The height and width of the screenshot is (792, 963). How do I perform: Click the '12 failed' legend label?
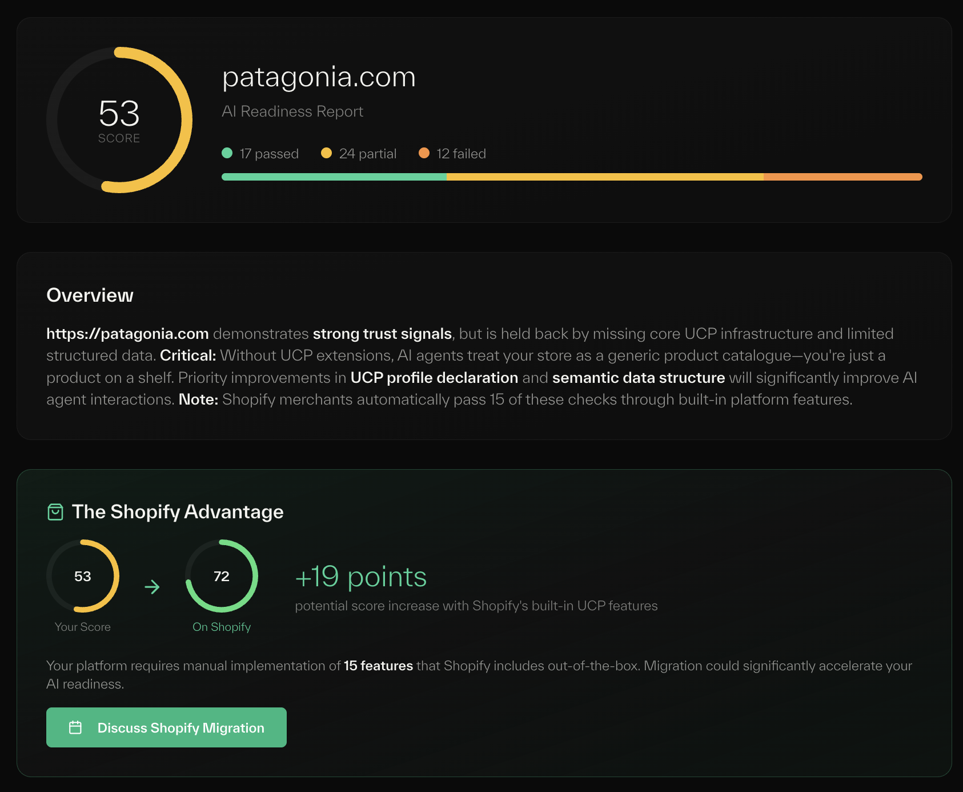pos(460,153)
